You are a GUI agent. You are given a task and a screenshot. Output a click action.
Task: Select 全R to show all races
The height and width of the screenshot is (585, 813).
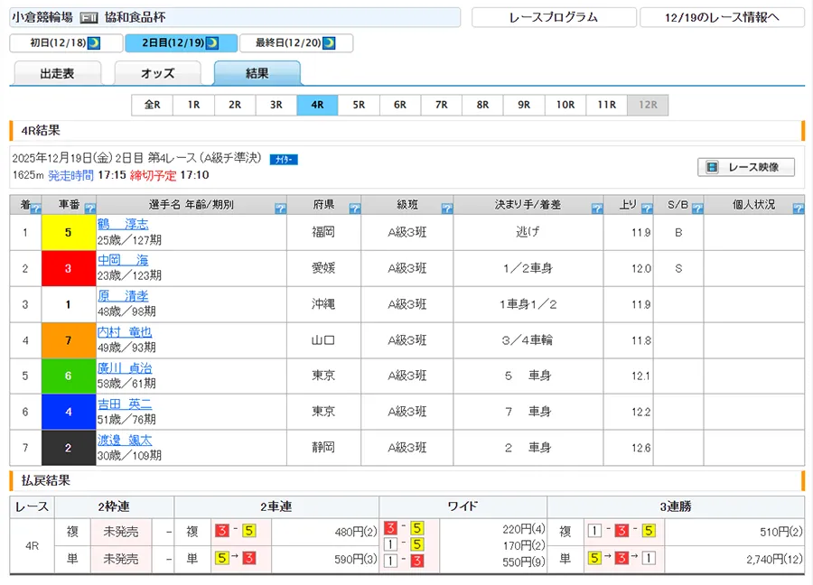coord(152,105)
